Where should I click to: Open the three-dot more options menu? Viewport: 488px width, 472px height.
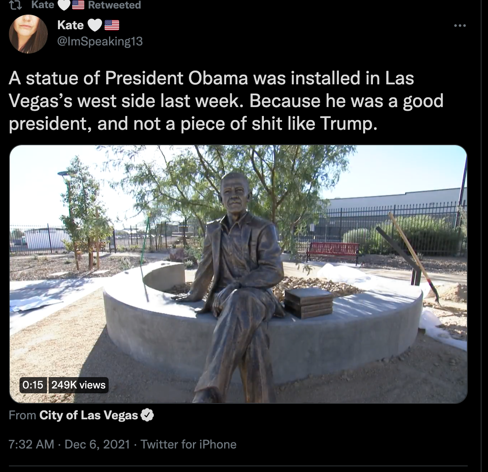tap(460, 26)
